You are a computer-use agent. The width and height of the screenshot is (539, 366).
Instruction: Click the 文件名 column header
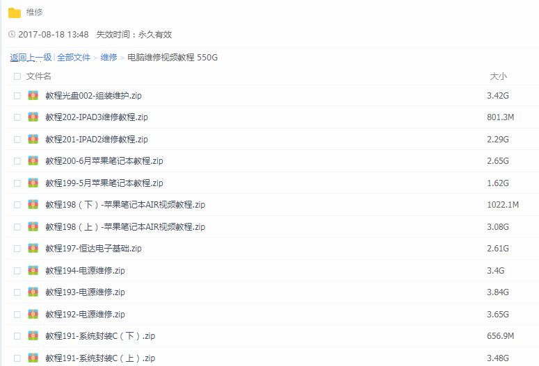click(38, 76)
